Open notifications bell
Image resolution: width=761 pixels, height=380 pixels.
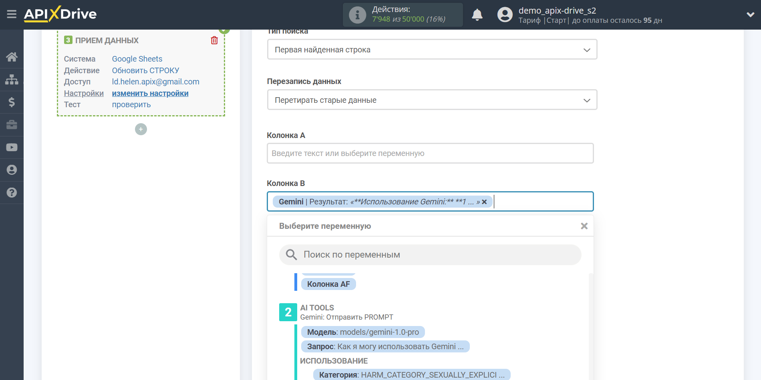tap(477, 15)
